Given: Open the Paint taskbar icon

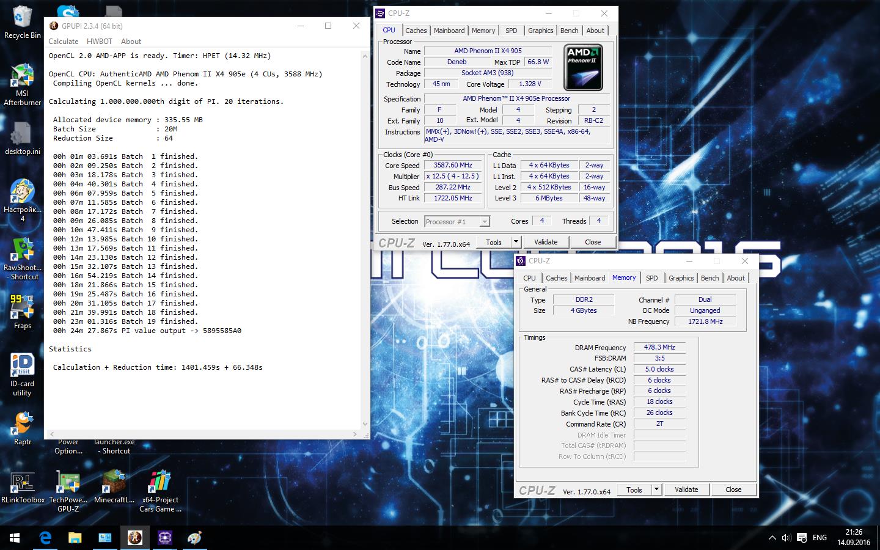Looking at the screenshot, I should point(194,538).
